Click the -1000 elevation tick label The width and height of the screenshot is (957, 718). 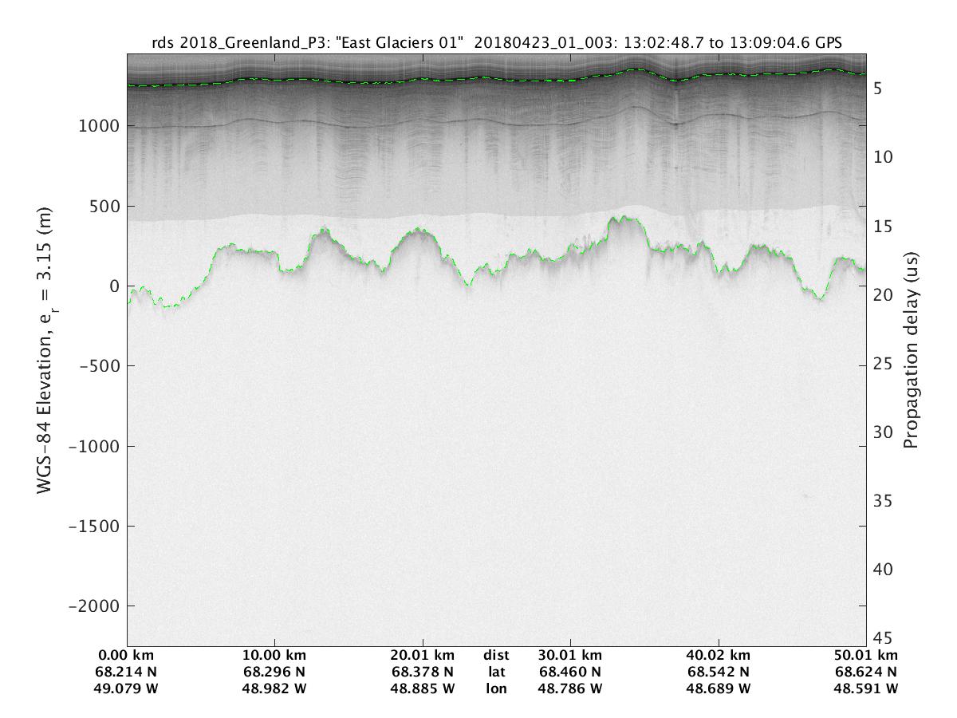(x=96, y=446)
